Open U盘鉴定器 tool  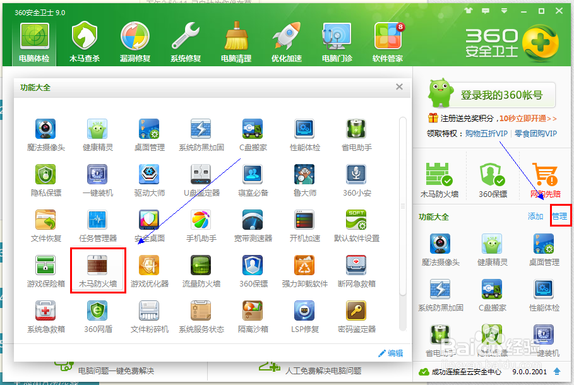pos(201,181)
